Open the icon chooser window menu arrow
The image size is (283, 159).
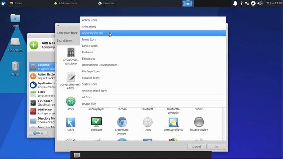58,26
